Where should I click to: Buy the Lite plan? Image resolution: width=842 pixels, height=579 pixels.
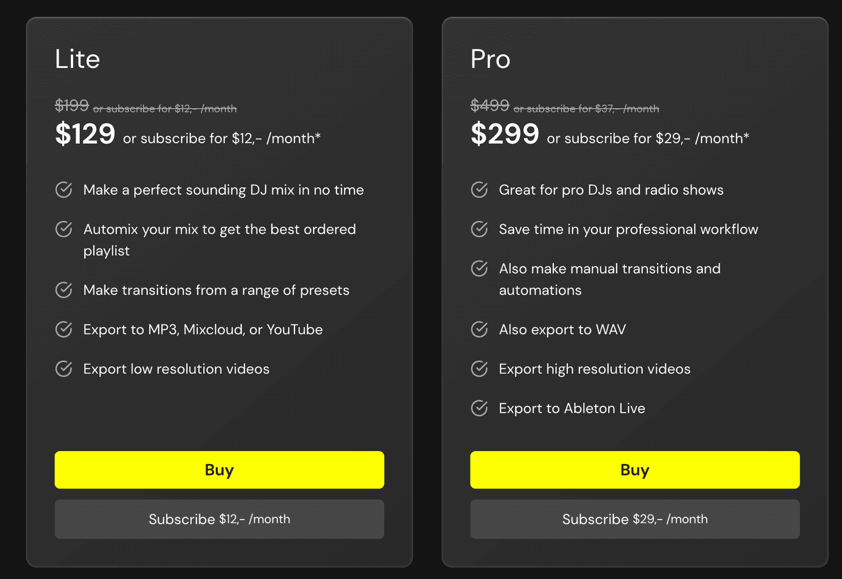(219, 470)
